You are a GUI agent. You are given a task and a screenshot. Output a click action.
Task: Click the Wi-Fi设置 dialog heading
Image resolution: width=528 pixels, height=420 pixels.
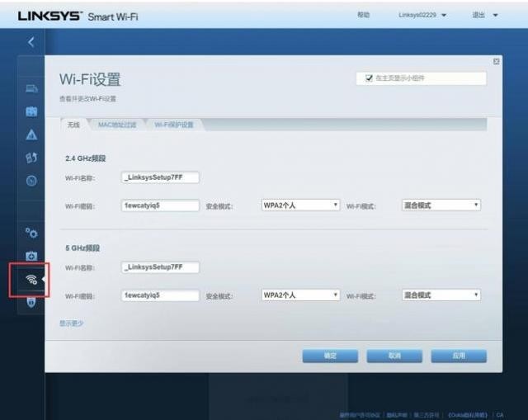[90, 79]
